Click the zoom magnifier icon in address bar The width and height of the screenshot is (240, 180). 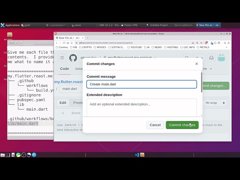point(197,43)
